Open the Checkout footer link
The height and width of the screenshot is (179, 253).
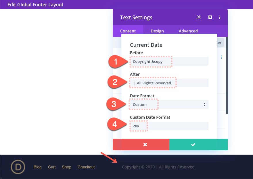tap(86, 167)
